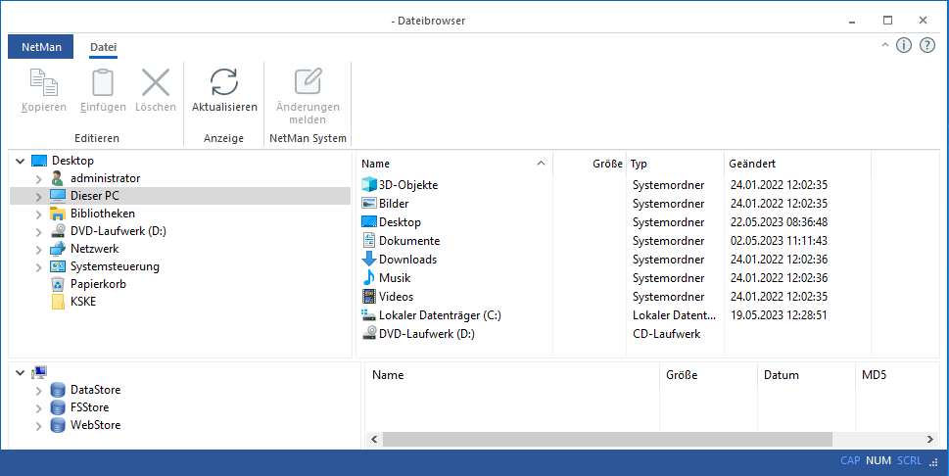Sort by MD5 column header
The image size is (949, 476).
(898, 375)
